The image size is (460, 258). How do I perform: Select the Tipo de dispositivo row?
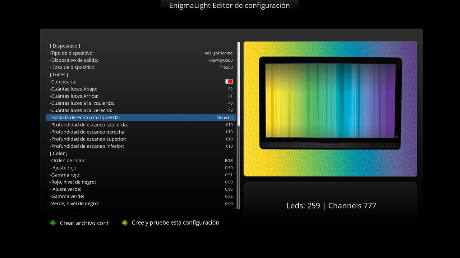click(x=141, y=53)
